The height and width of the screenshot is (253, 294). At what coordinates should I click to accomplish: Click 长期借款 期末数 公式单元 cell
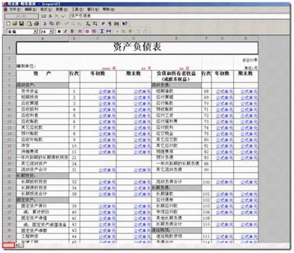[x=246, y=194]
